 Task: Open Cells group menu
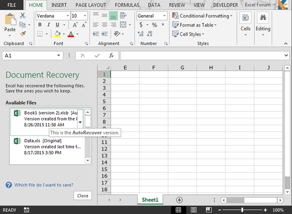click(246, 24)
